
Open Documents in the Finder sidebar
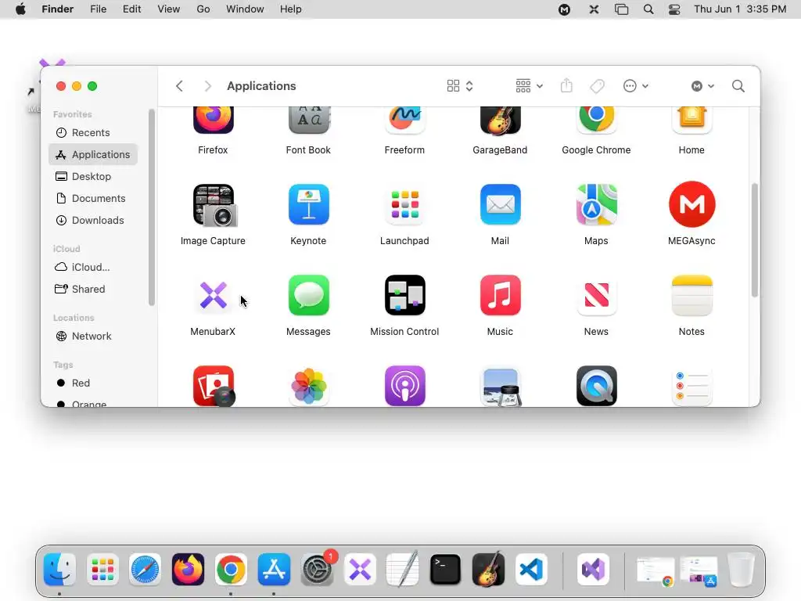(x=93, y=198)
